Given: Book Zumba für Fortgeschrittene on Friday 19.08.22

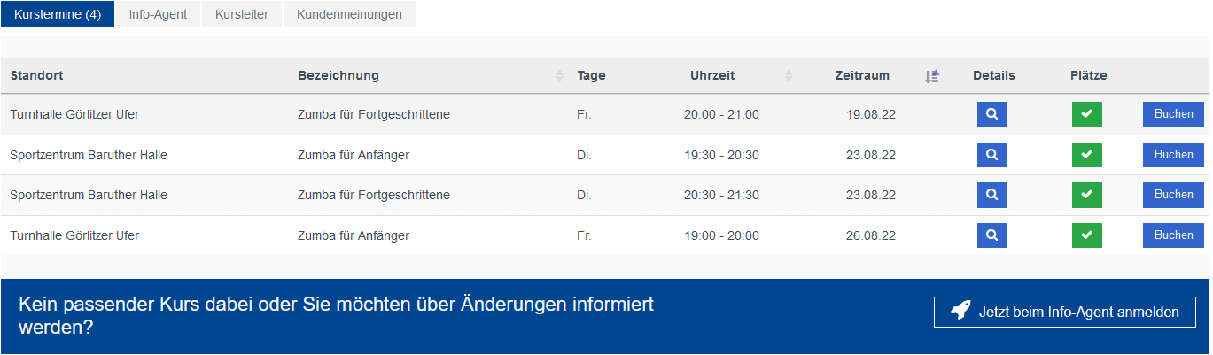Looking at the screenshot, I should click(x=1173, y=114).
